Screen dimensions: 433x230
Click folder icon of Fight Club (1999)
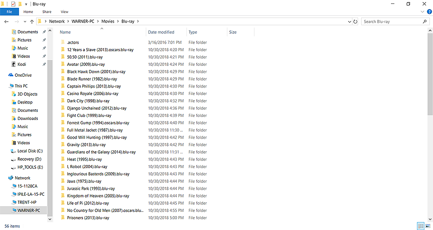point(63,115)
